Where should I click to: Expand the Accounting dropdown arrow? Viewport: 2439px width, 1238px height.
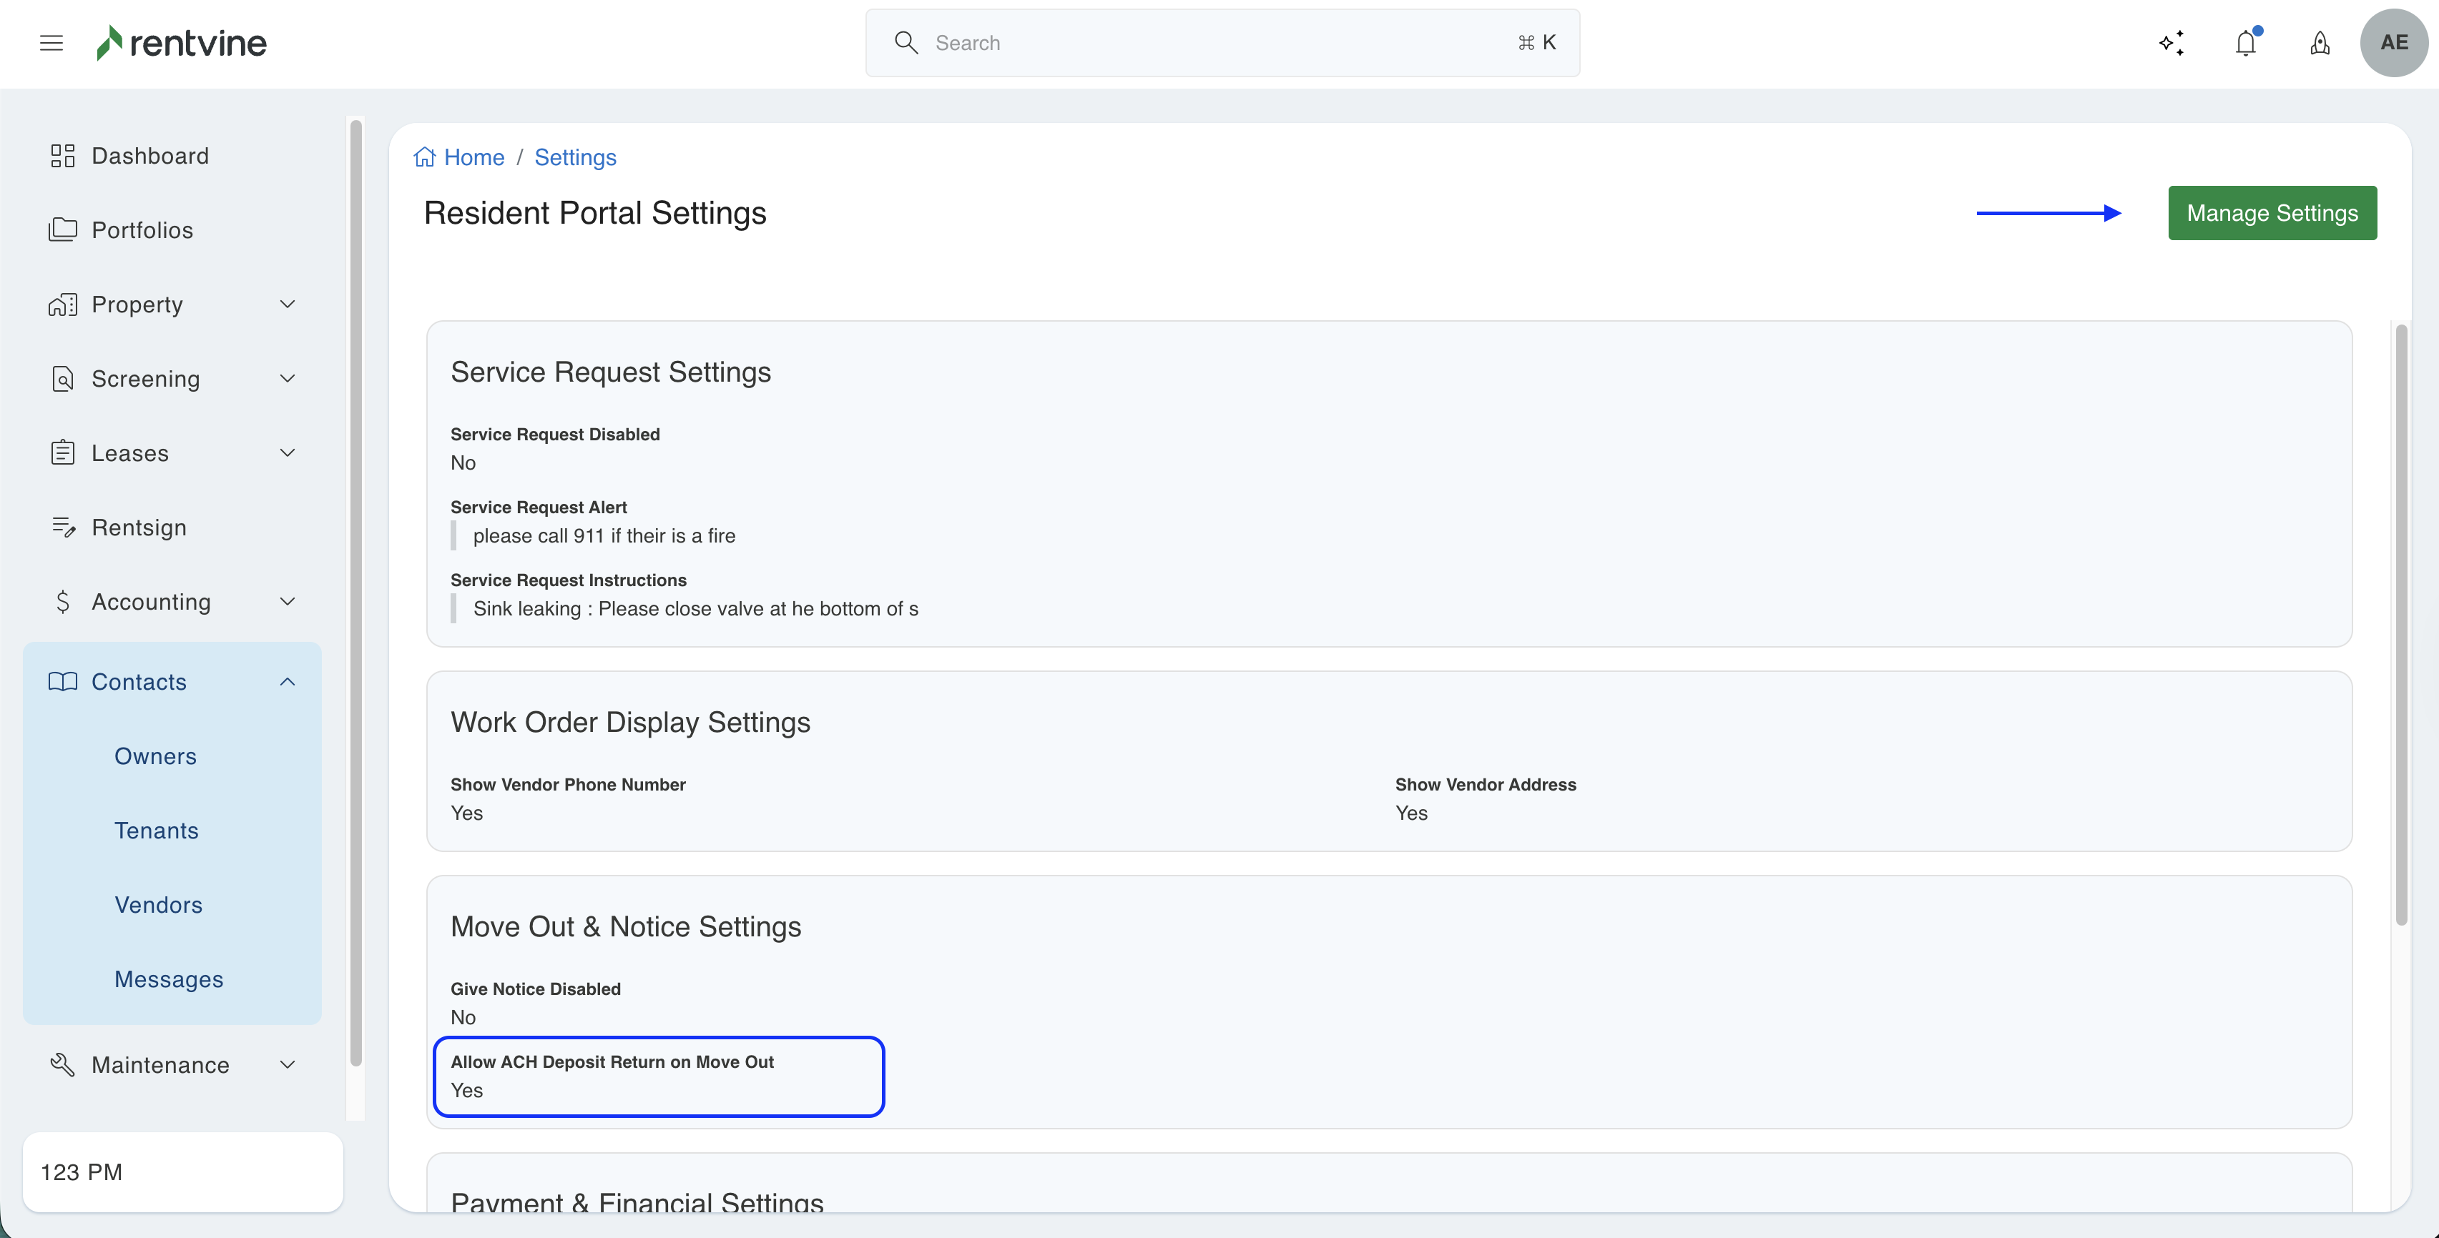(288, 602)
